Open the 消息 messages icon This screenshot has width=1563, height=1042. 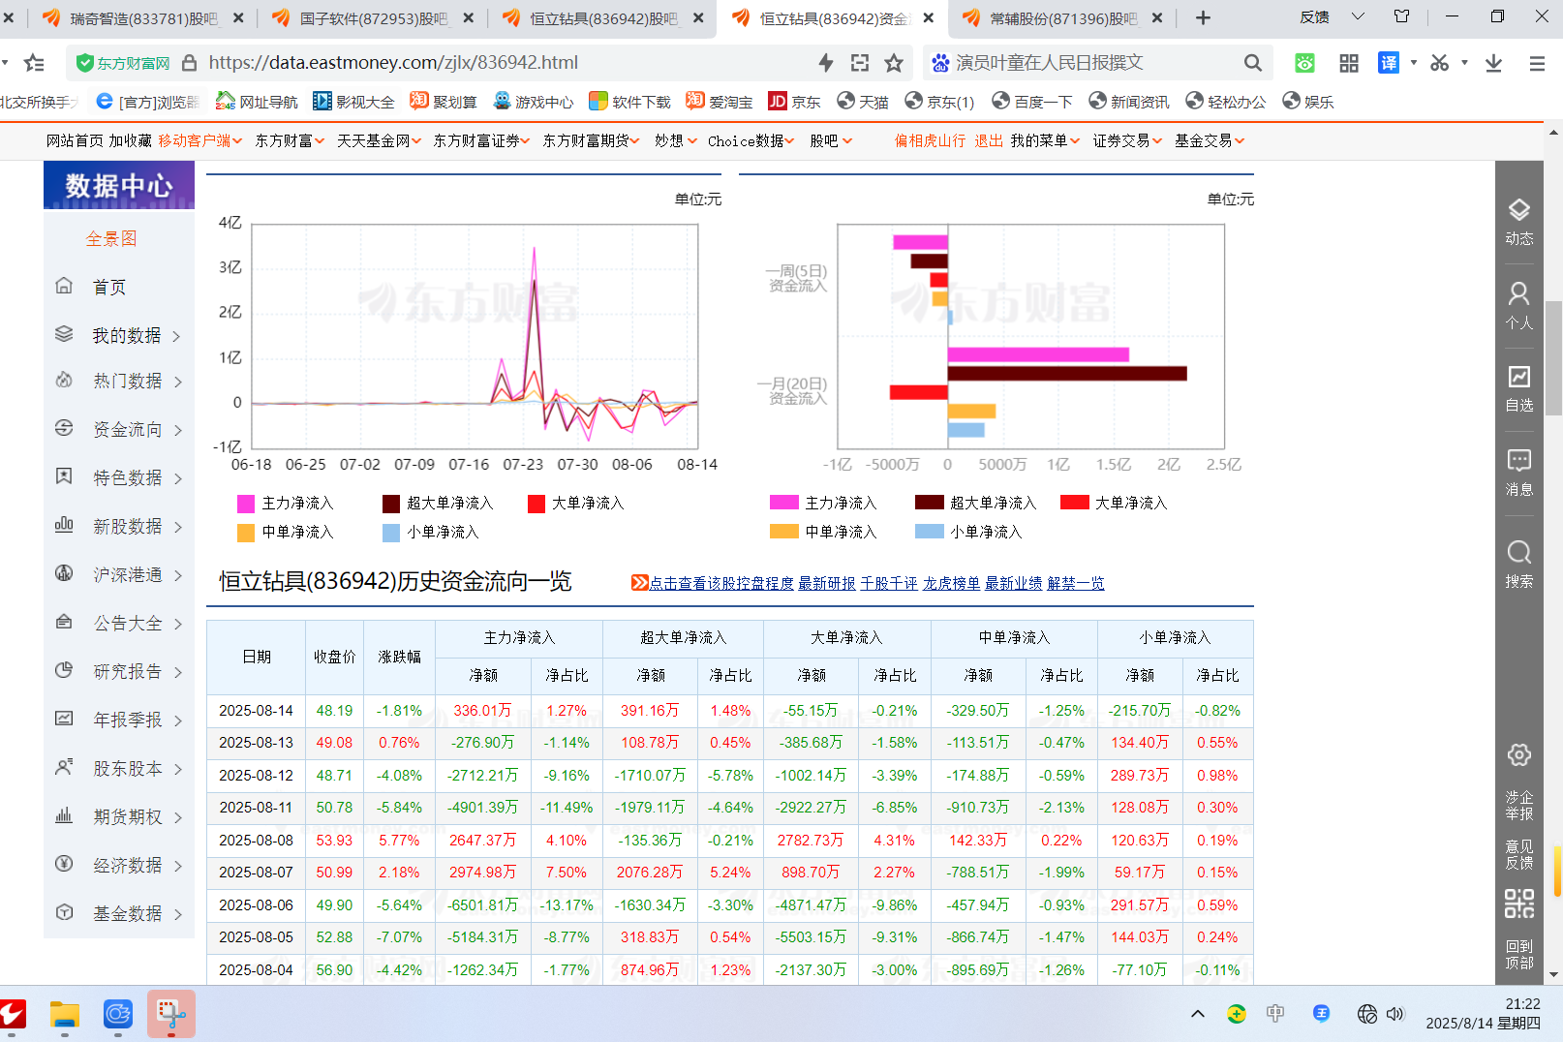coord(1518,474)
